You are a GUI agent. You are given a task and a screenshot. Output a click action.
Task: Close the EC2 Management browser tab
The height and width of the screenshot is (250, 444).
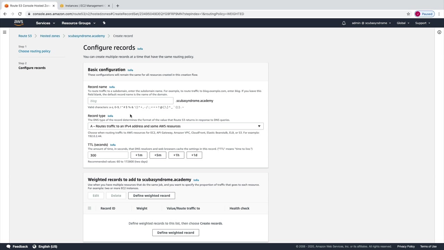pos(109,6)
